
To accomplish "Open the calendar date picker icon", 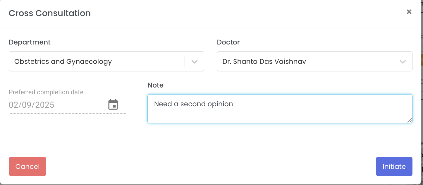I will 113,105.
